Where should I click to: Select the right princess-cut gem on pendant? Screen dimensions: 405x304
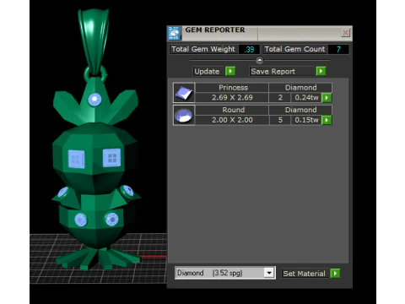point(111,158)
